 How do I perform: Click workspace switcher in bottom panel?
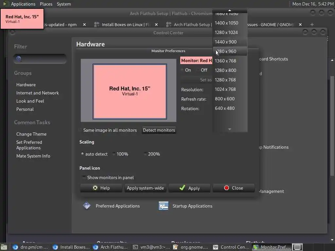coord(297,247)
